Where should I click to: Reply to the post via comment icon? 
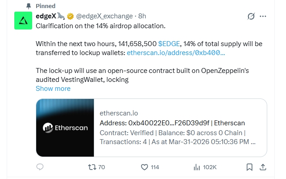pyautogui.click(x=40, y=167)
